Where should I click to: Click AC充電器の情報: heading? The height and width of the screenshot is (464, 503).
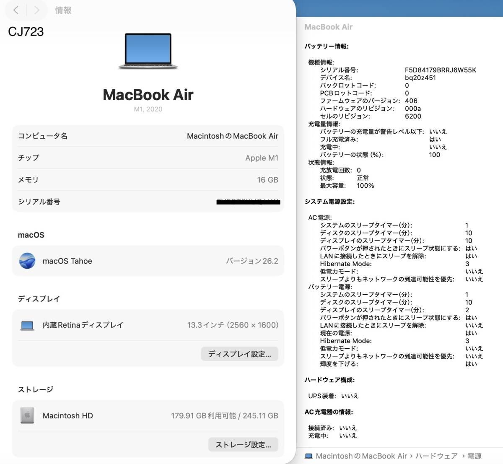pyautogui.click(x=329, y=412)
